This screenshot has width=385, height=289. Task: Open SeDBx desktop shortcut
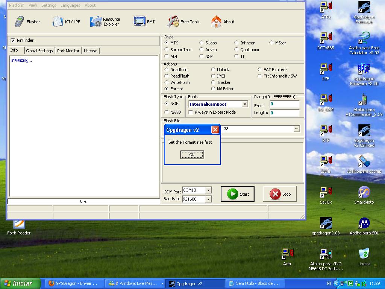(326, 195)
